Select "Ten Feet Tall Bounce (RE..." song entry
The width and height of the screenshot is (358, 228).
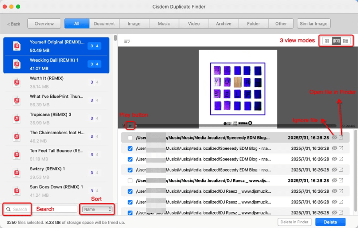pos(56,155)
